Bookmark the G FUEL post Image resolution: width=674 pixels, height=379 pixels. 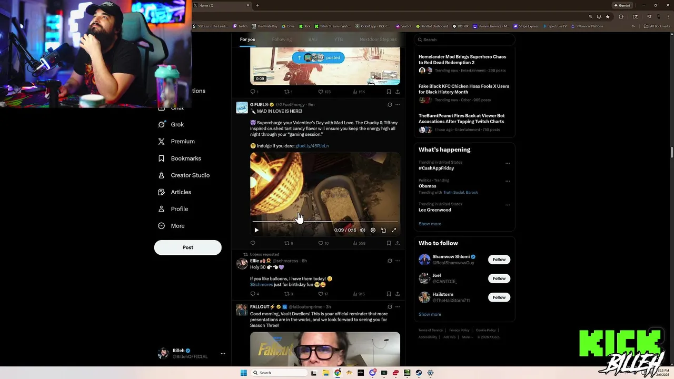[389, 243]
